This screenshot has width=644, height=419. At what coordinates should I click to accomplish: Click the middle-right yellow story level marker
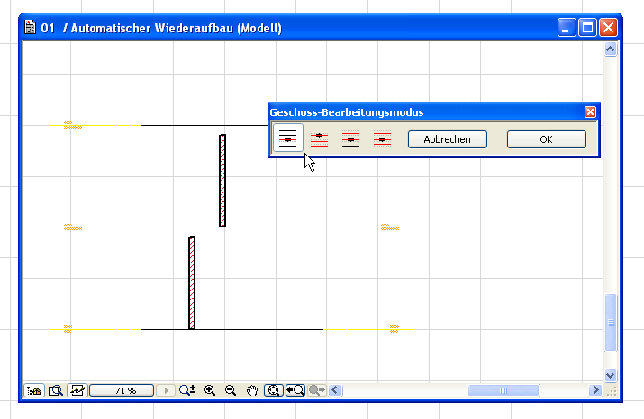coord(390,227)
